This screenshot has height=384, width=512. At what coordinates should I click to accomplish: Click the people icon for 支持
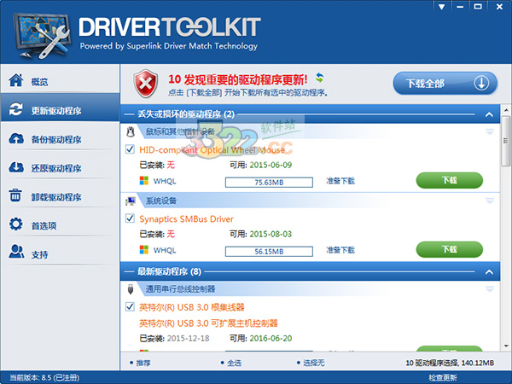(16, 252)
